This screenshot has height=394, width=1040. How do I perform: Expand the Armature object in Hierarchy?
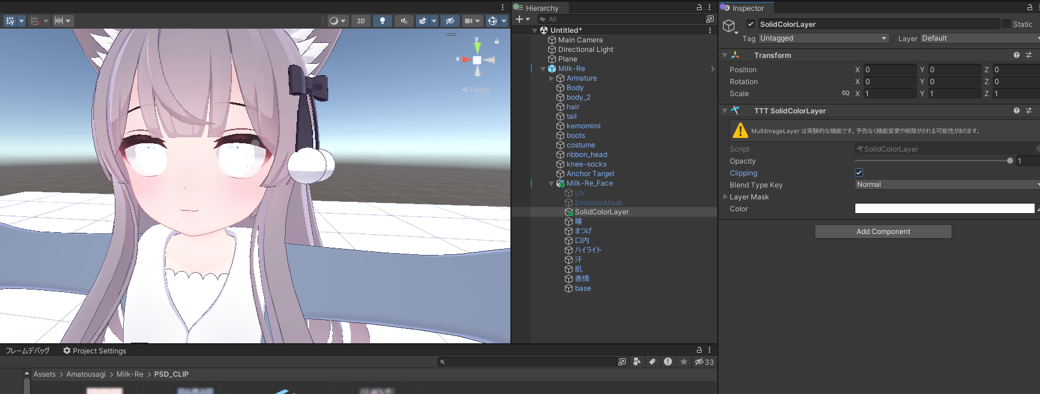[x=551, y=78]
